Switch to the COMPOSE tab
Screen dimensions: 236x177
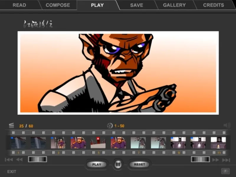click(x=58, y=5)
